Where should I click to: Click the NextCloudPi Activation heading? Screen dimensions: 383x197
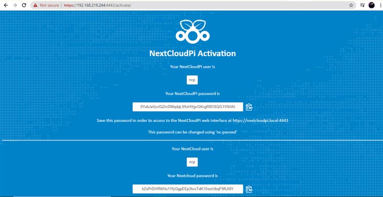pos(193,54)
